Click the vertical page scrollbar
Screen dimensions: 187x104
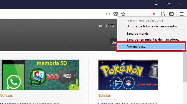(x=185, y=67)
